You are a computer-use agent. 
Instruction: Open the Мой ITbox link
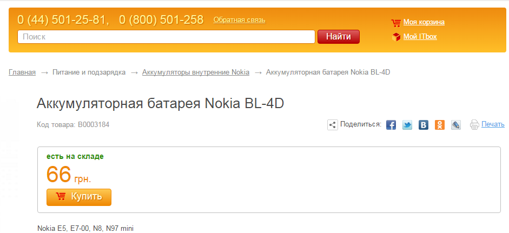coord(420,37)
